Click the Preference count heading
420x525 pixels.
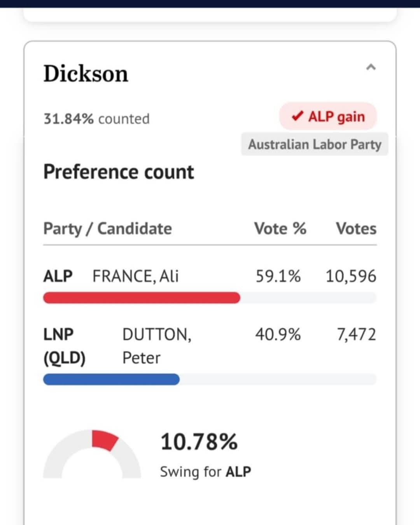[x=119, y=172]
